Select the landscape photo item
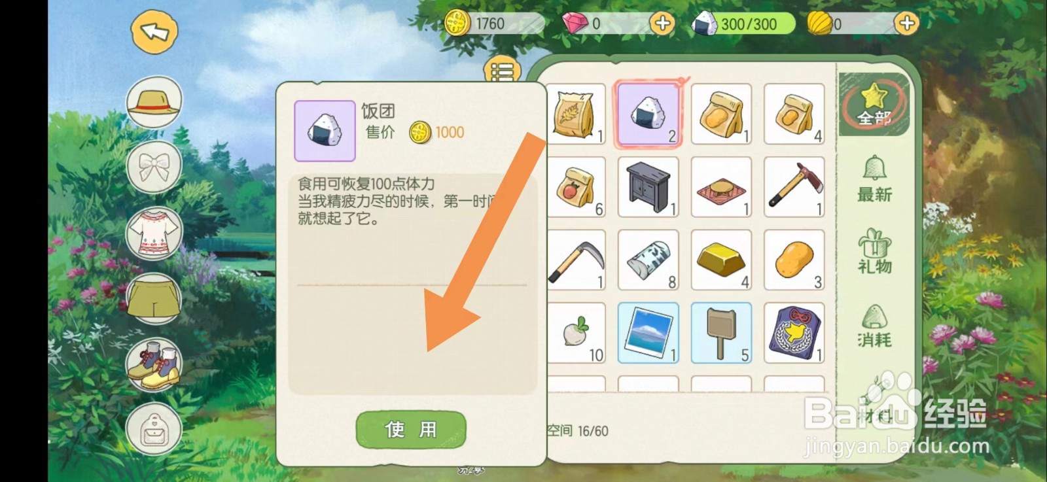 (648, 333)
